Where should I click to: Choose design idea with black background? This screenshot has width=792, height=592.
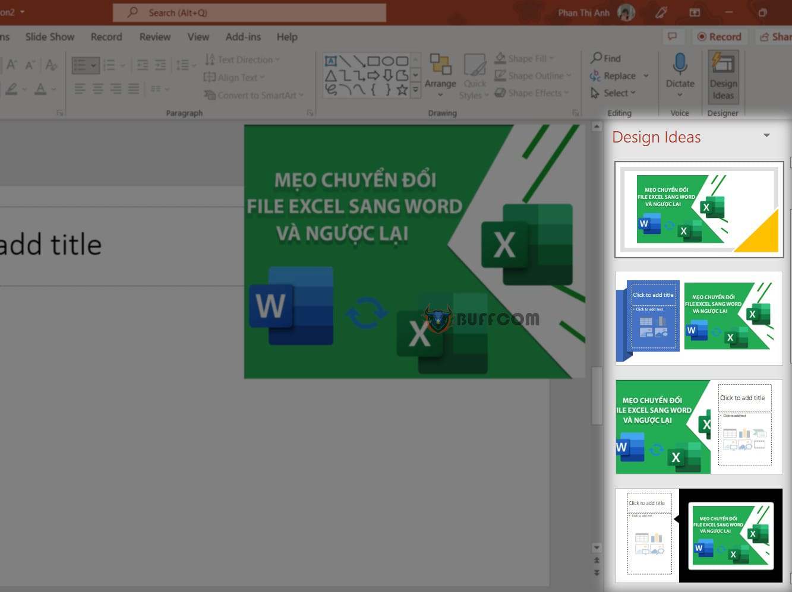[699, 536]
